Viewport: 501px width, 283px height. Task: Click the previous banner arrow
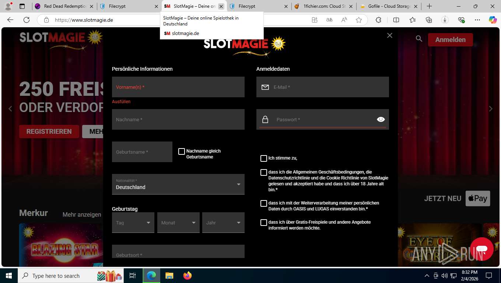point(10,109)
